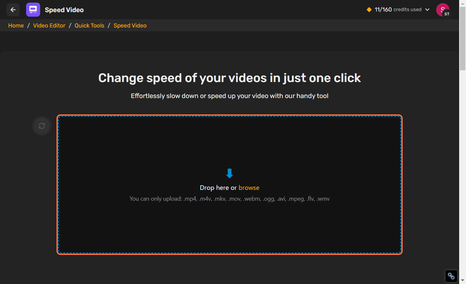Open the user profile avatar menu
Image resolution: width=466 pixels, height=284 pixels.
click(x=443, y=10)
